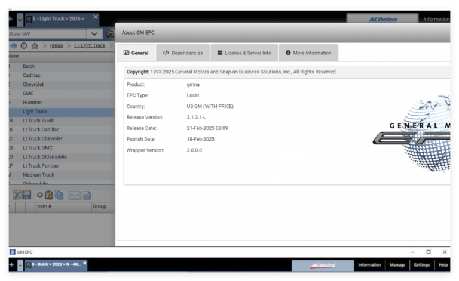The height and width of the screenshot is (281, 459).
Task: Click the Product value gmna
Action: coord(193,84)
